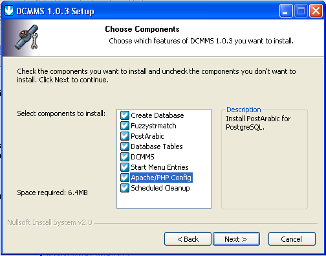Select the Create Database list entry
Image resolution: width=326 pixels, height=256 pixels.
click(x=157, y=115)
